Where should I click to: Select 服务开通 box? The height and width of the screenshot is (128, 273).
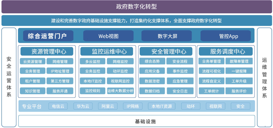coord(60,91)
